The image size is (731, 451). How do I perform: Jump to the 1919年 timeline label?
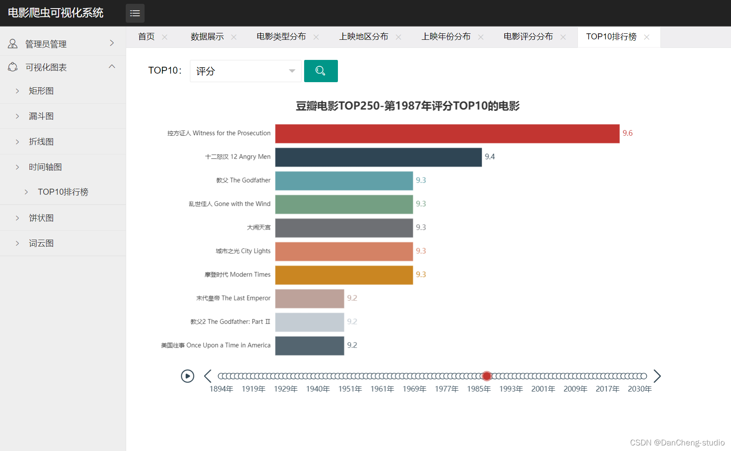tap(254, 389)
